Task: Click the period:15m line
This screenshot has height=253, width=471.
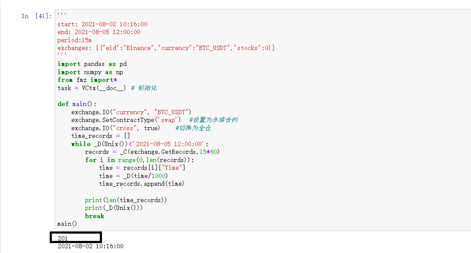Action: coord(74,40)
